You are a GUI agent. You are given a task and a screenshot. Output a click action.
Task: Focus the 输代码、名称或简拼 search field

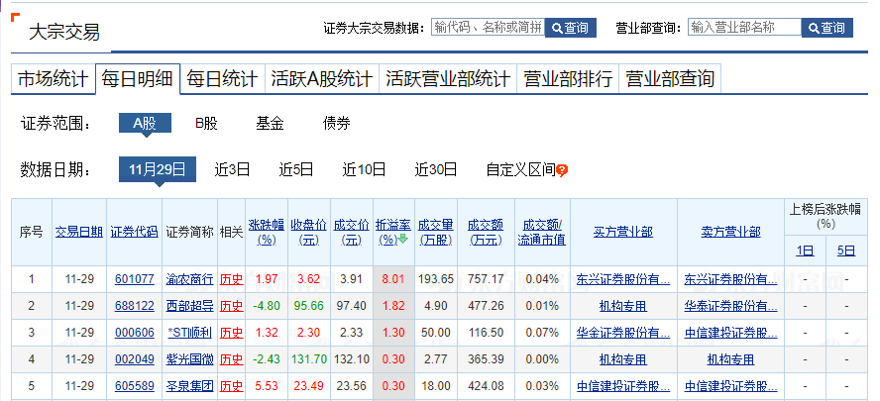coord(488,28)
